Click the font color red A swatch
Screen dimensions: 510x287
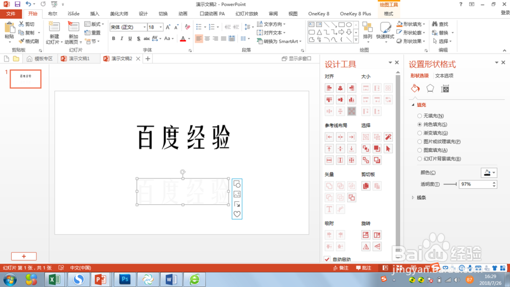pos(183,39)
